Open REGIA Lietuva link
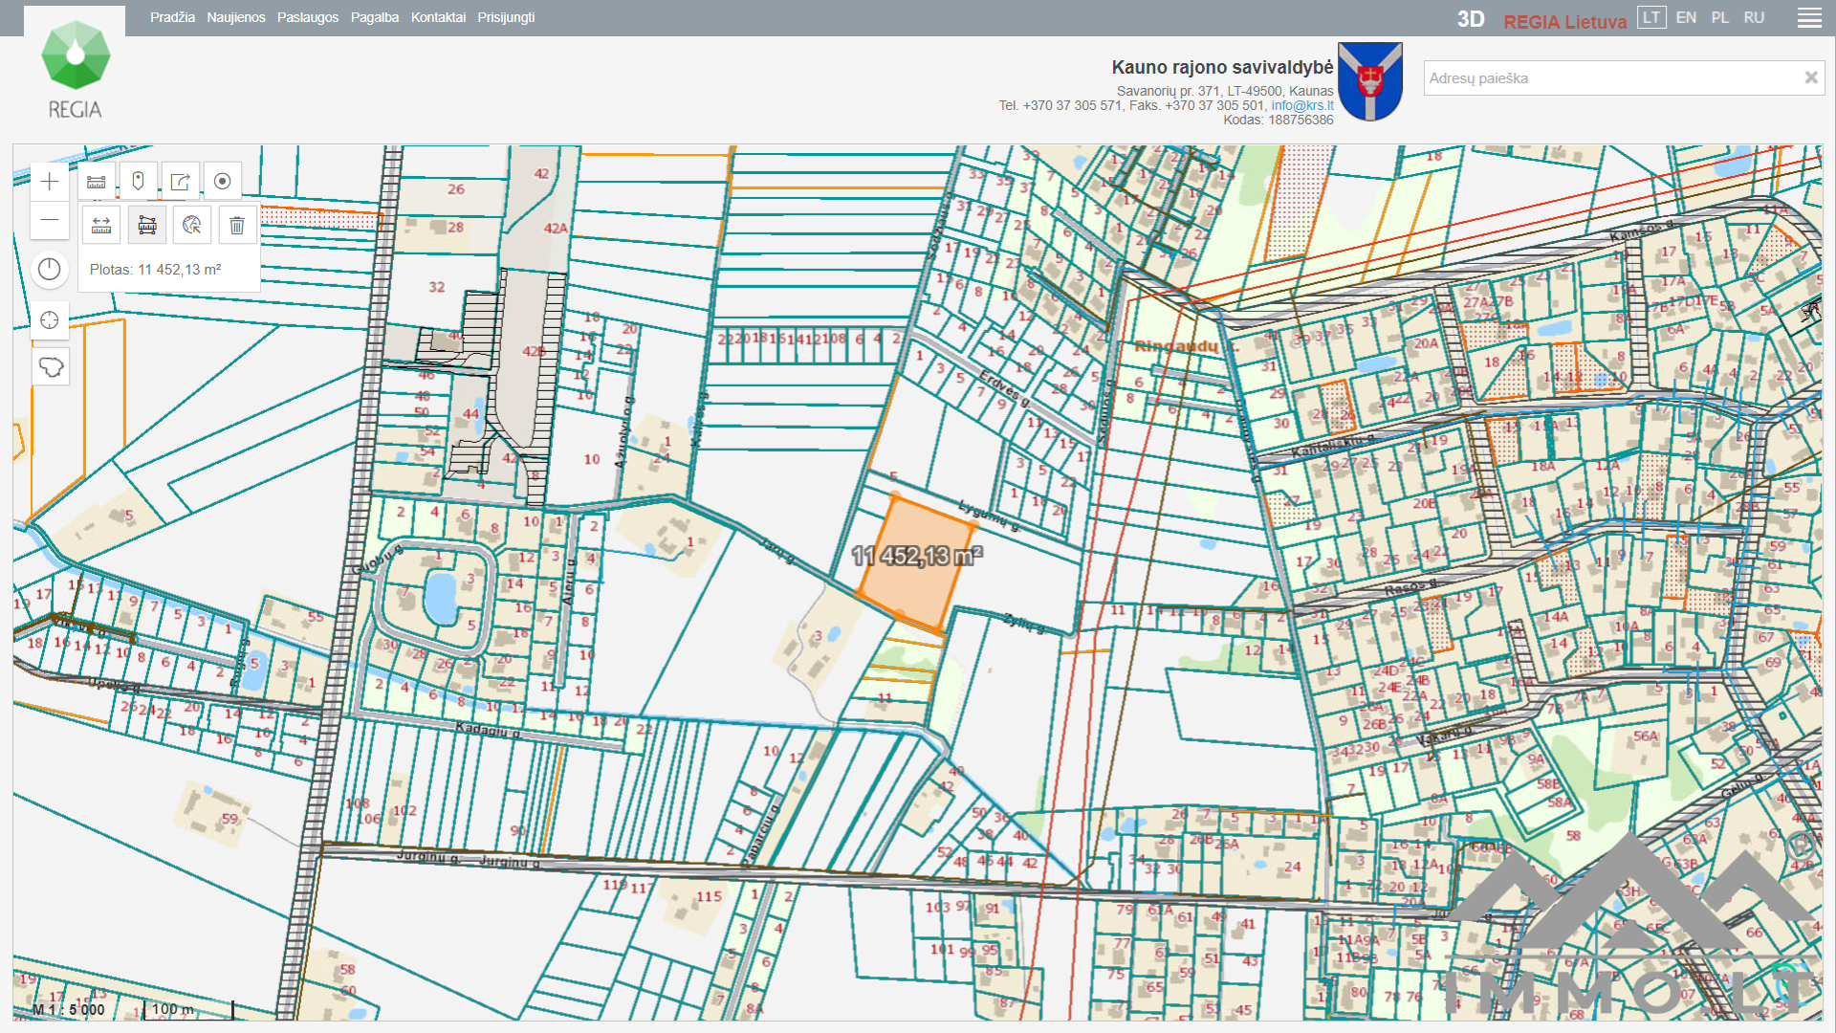 (x=1564, y=21)
